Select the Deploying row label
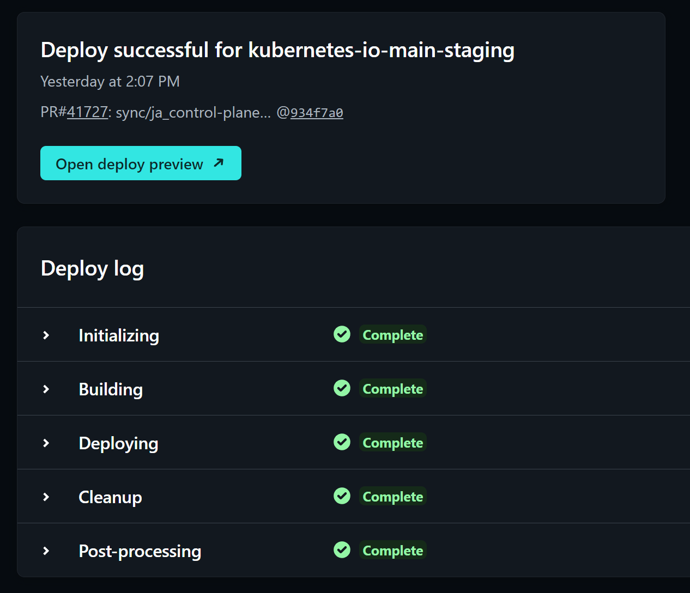 click(x=118, y=443)
